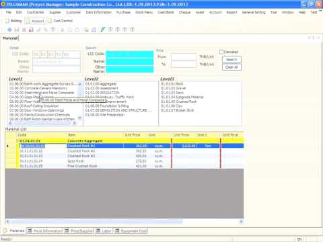
Task: Click the red save disk toolbar icon
Action: click(31, 30)
